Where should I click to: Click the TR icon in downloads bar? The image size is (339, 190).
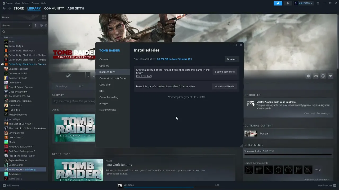click(120, 186)
